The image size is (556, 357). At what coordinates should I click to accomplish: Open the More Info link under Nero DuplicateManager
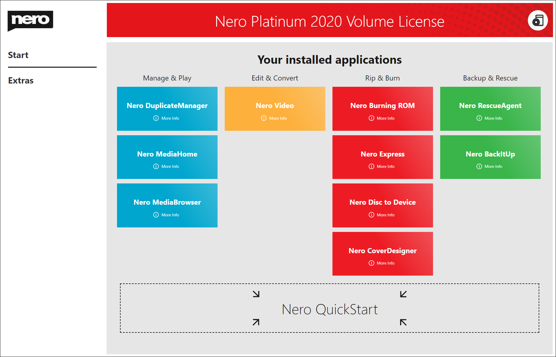click(167, 118)
